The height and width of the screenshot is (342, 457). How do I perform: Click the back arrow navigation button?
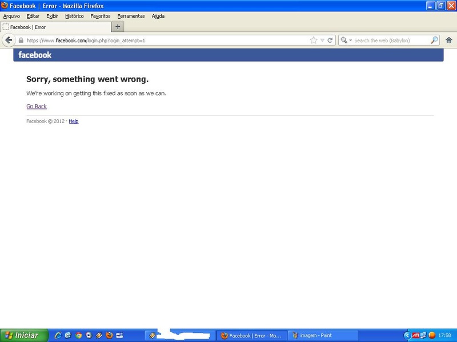[x=9, y=40]
